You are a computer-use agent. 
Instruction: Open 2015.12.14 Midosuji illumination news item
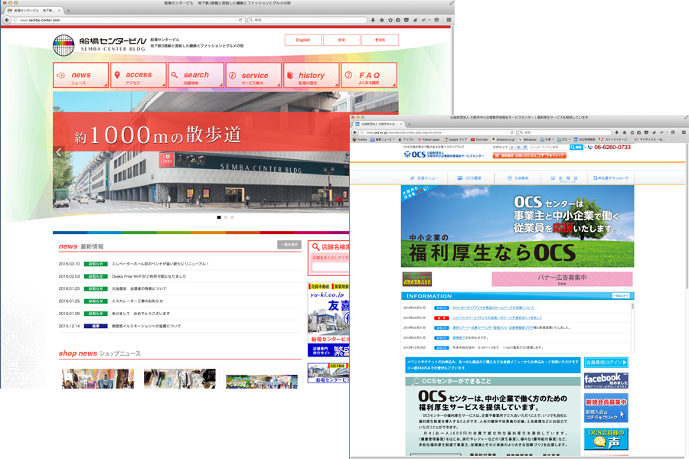point(146,326)
